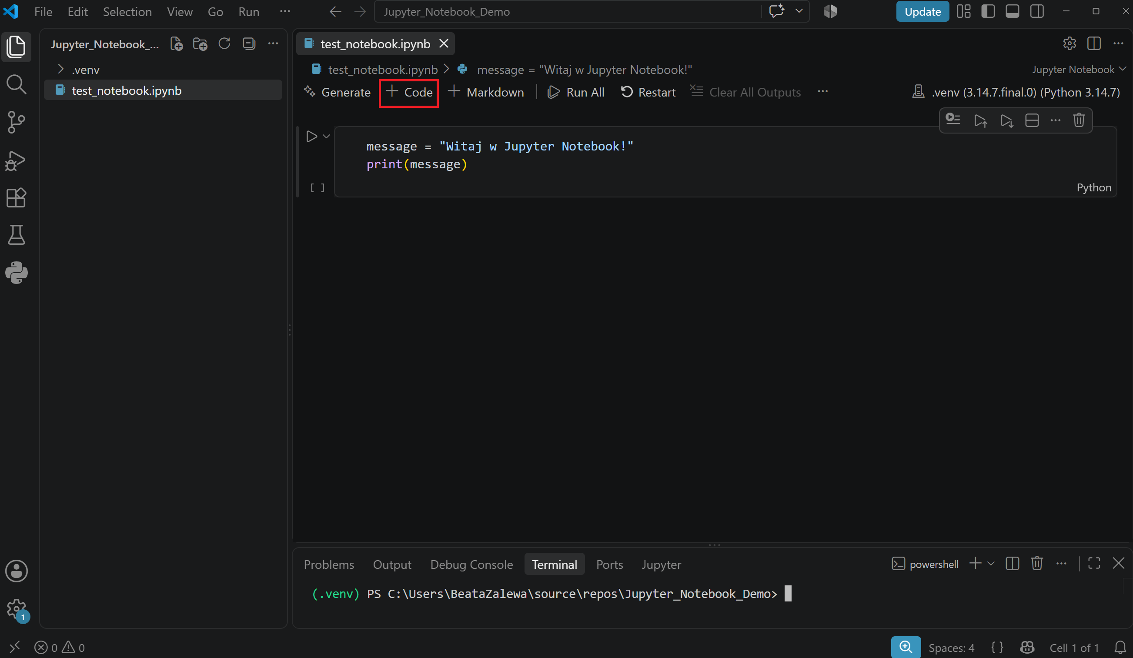Change the cell language Python label
This screenshot has width=1133, height=658.
[1093, 187]
